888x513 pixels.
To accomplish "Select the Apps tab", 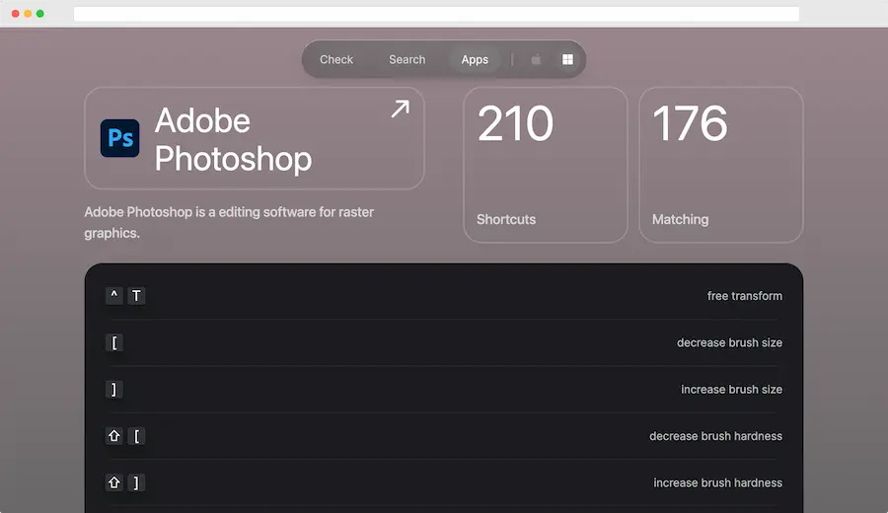I will 475,59.
